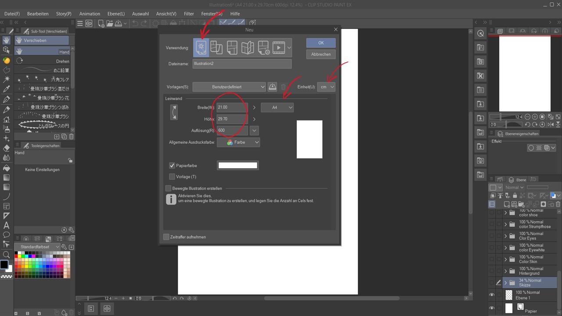Show the color shoe layer folder

492,213
